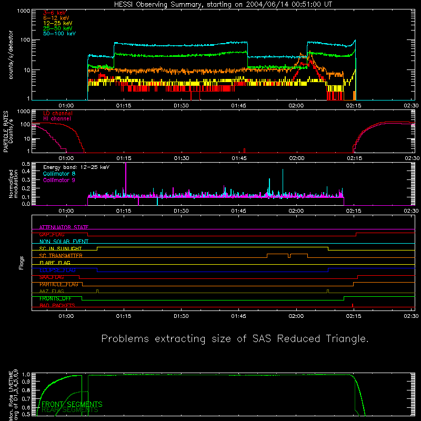Click the 01:45 tick under the Flags panel
421x421 pixels.
(239, 316)
